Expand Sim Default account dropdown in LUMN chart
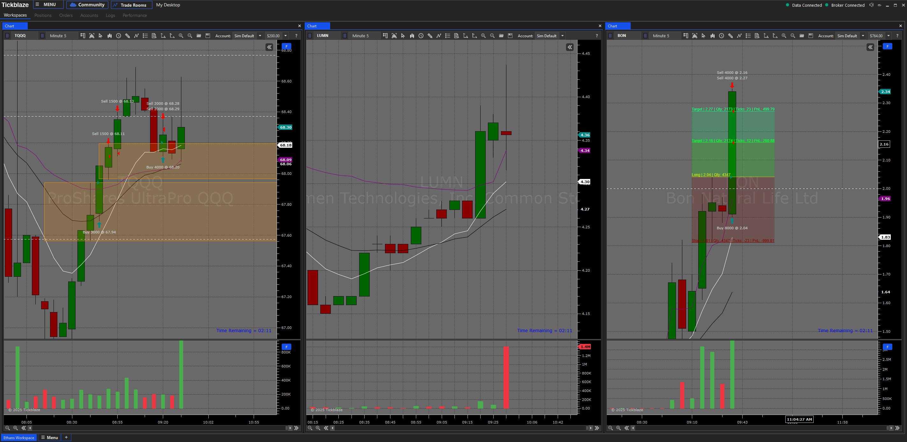Image resolution: width=907 pixels, height=442 pixels. click(562, 36)
